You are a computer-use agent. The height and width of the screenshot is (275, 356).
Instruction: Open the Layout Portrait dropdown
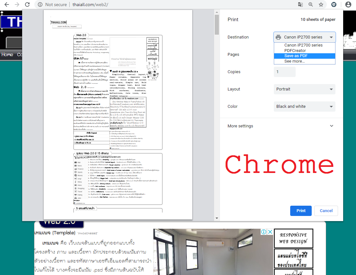[304, 89]
